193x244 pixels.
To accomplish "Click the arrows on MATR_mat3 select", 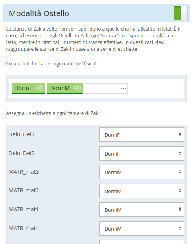I will [x=180, y=172].
